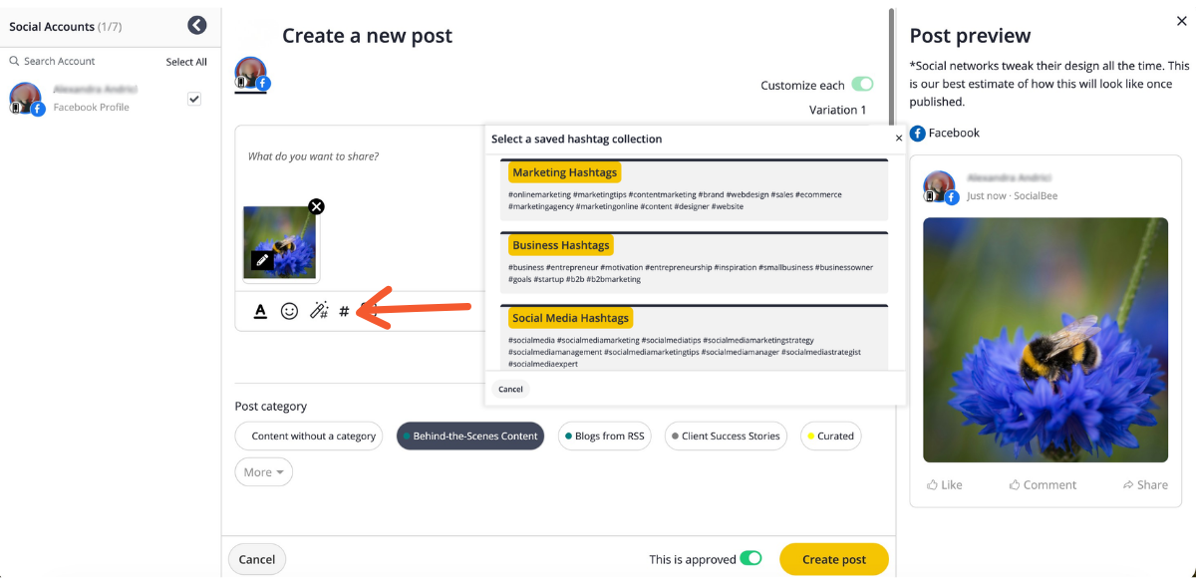Remove the attached image thumbnail

[x=316, y=206]
